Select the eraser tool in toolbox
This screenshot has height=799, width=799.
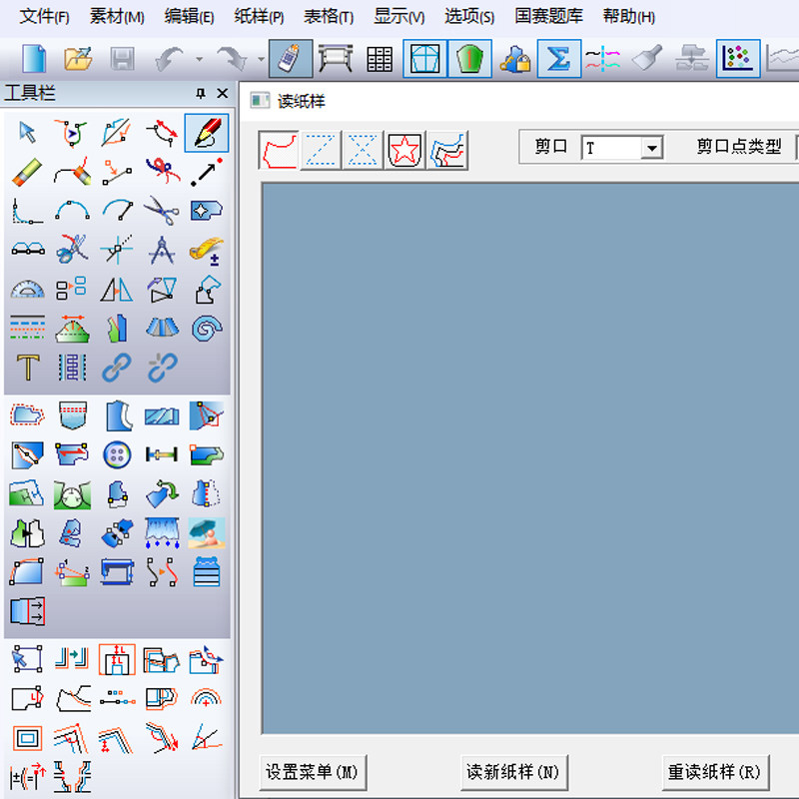[27, 172]
